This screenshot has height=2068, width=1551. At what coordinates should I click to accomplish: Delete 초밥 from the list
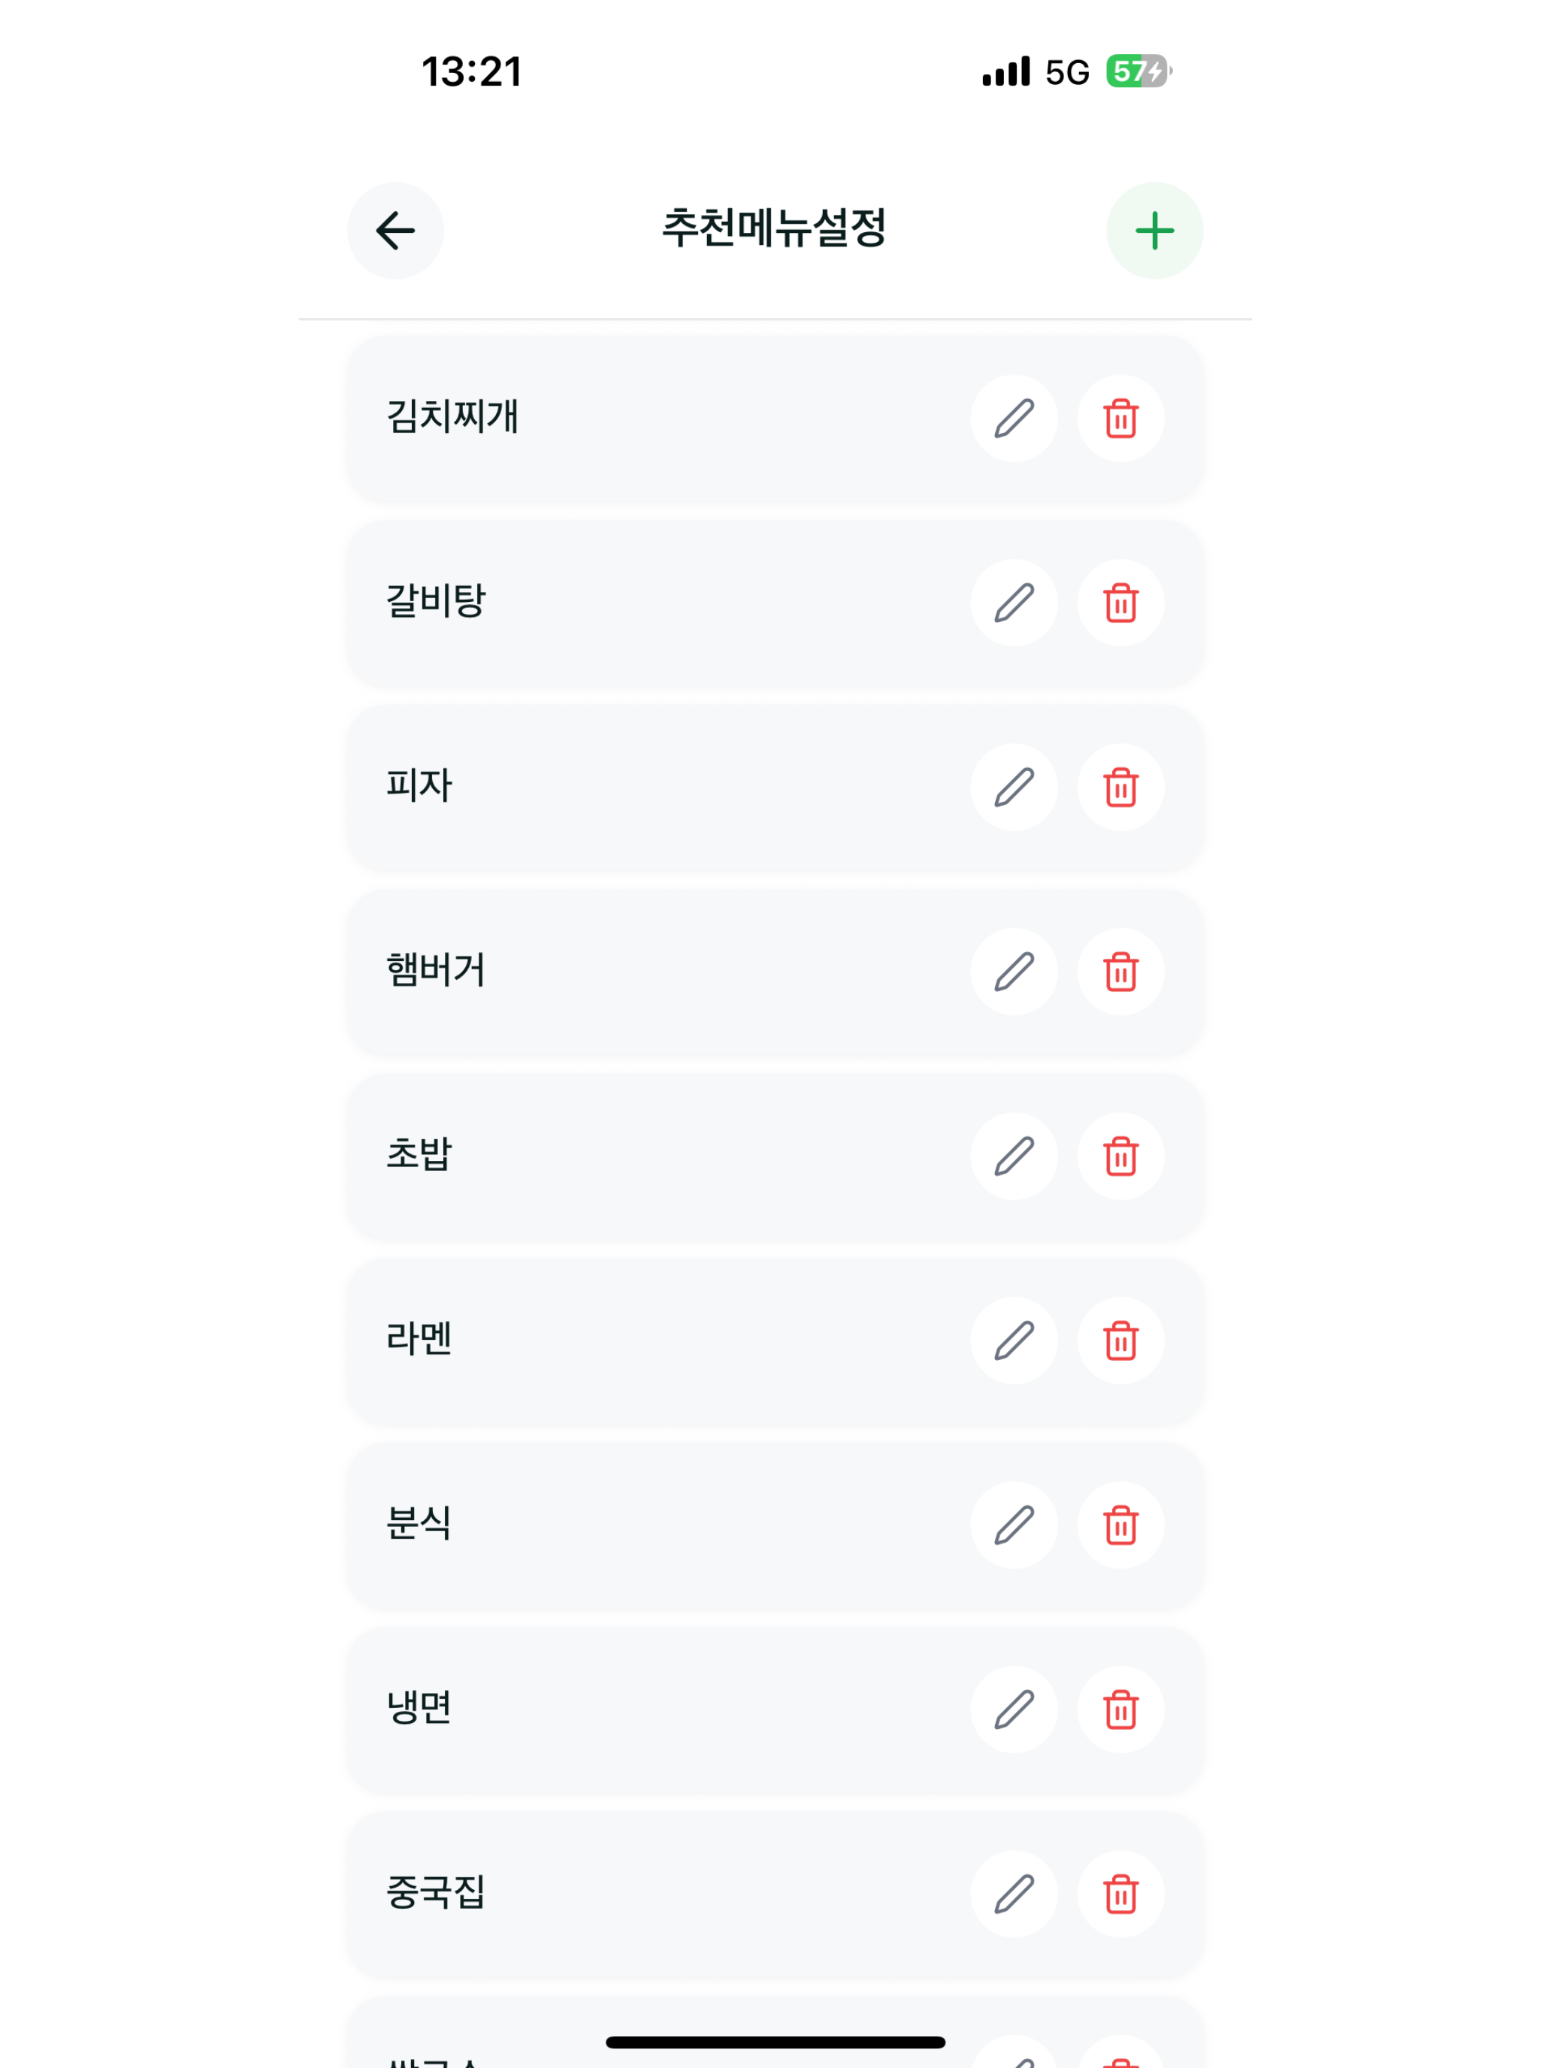point(1121,1156)
